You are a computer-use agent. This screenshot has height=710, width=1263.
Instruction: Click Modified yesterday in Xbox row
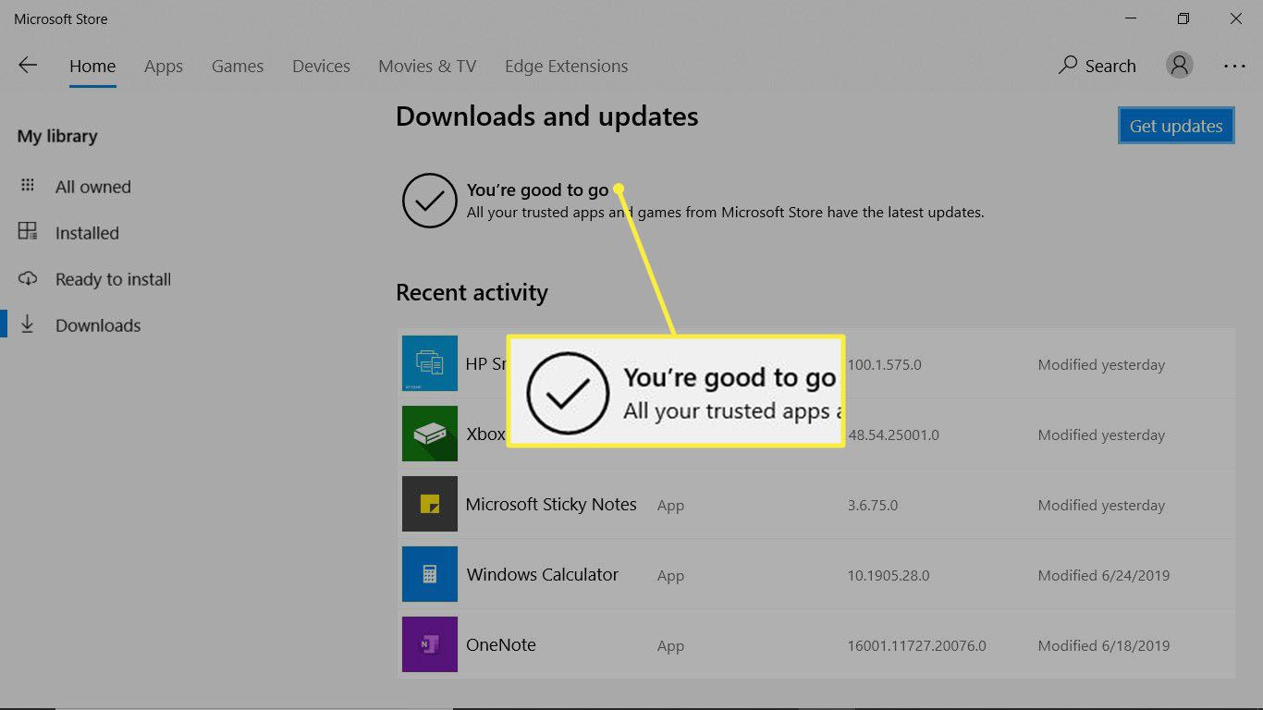[1101, 435]
